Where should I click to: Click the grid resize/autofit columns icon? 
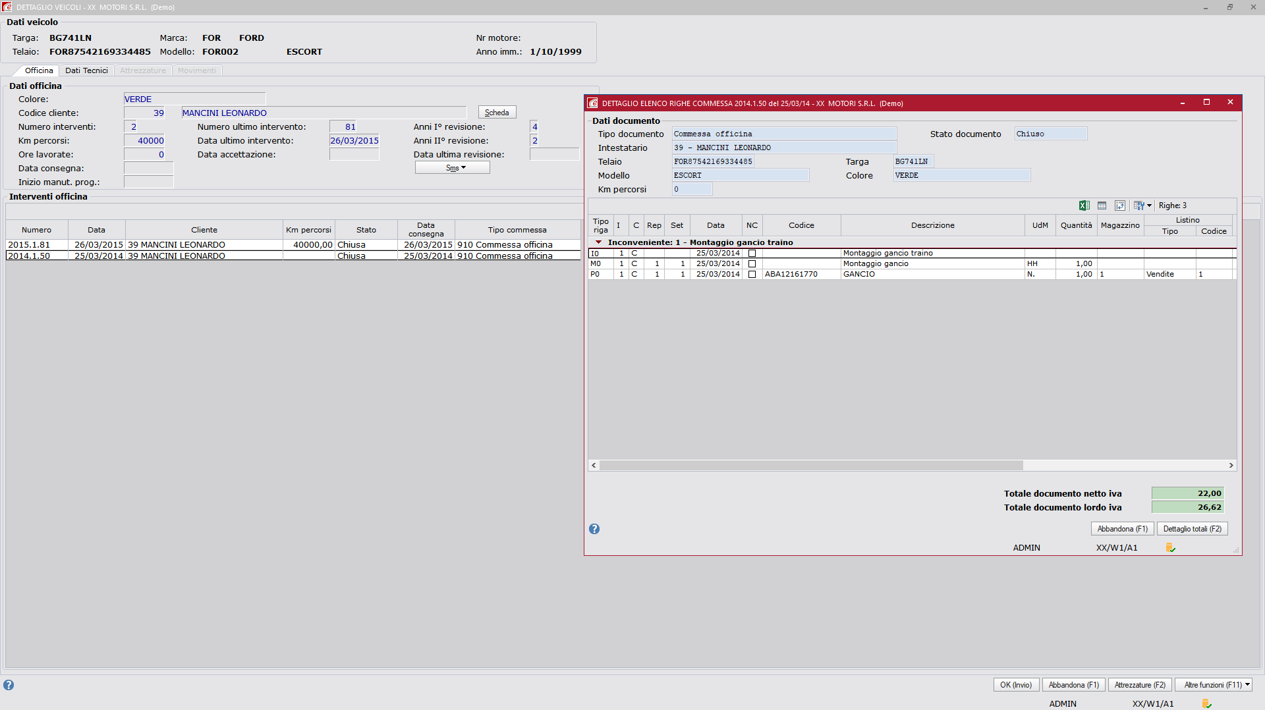pos(1119,205)
